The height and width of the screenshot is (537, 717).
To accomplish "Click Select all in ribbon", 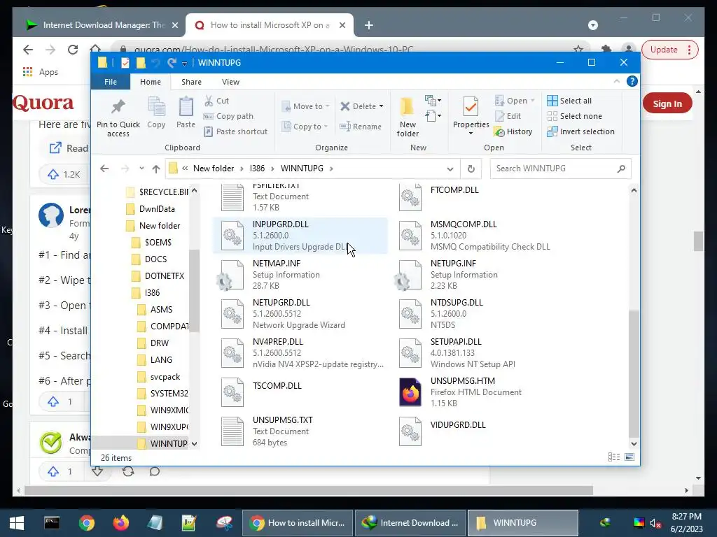I will pyautogui.click(x=569, y=101).
